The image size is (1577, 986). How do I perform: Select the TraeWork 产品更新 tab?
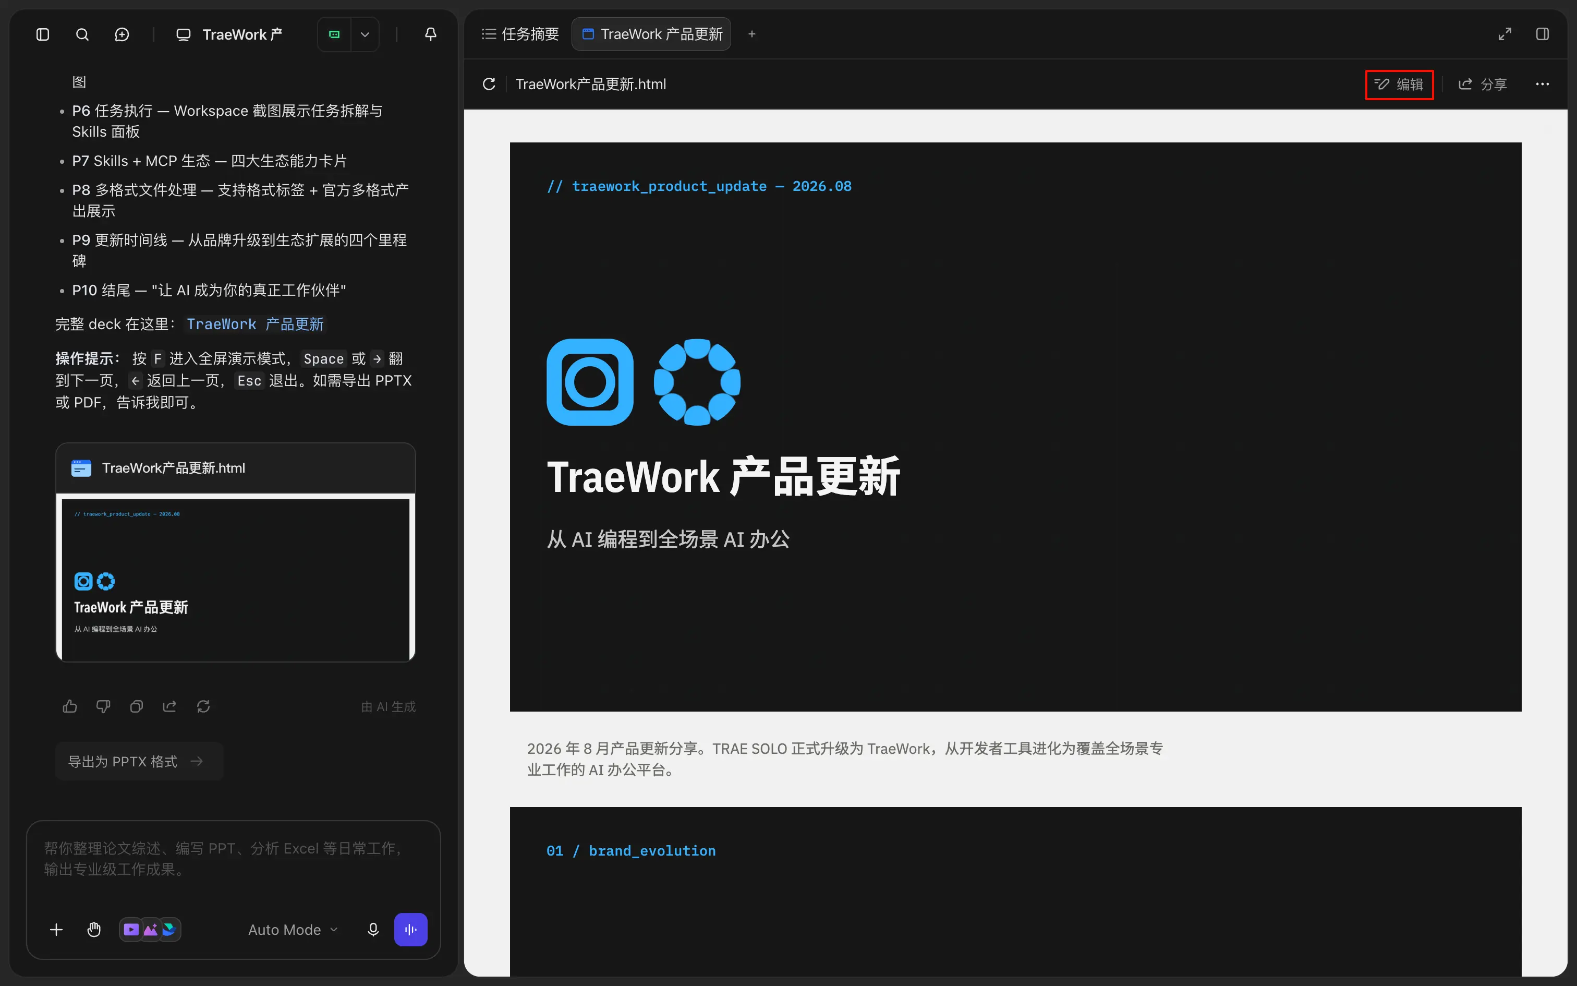[652, 34]
